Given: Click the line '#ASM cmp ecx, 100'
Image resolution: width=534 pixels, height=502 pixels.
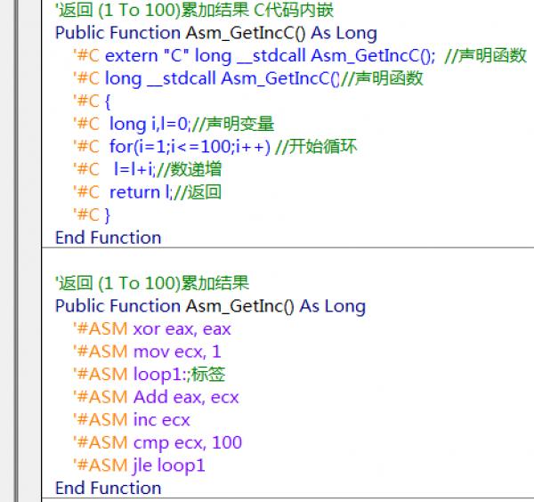Looking at the screenshot, I should [158, 442].
